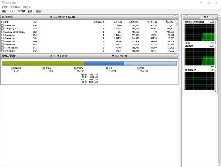Click the process list scroll-down arrow
This screenshot has height=167, width=221.
coord(177,51)
